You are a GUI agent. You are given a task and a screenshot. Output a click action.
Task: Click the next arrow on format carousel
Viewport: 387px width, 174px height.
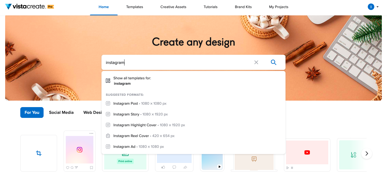coord(366,153)
